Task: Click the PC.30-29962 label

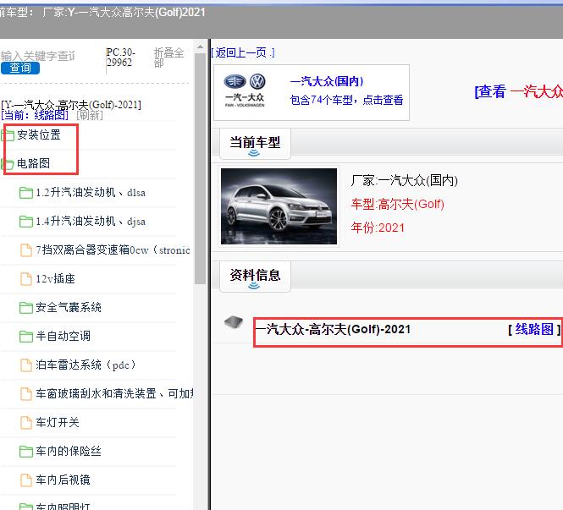Action: click(x=120, y=57)
